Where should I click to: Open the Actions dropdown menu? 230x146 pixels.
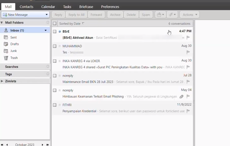click(x=190, y=15)
